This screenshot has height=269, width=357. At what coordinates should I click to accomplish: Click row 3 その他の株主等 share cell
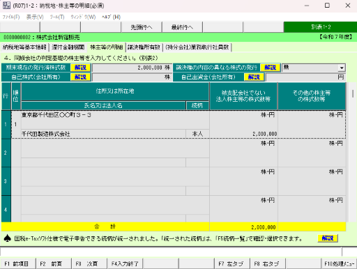pyautogui.click(x=312, y=181)
